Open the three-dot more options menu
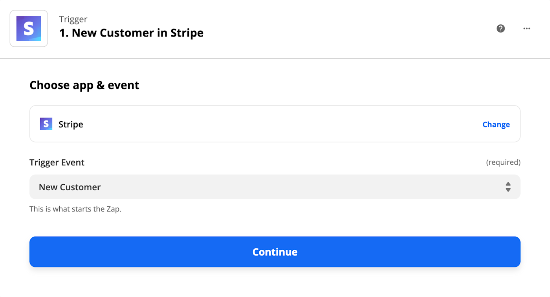550x297 pixels. pos(527,29)
